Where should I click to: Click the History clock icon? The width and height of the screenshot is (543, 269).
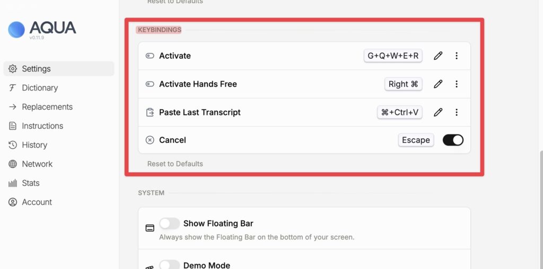coord(12,145)
